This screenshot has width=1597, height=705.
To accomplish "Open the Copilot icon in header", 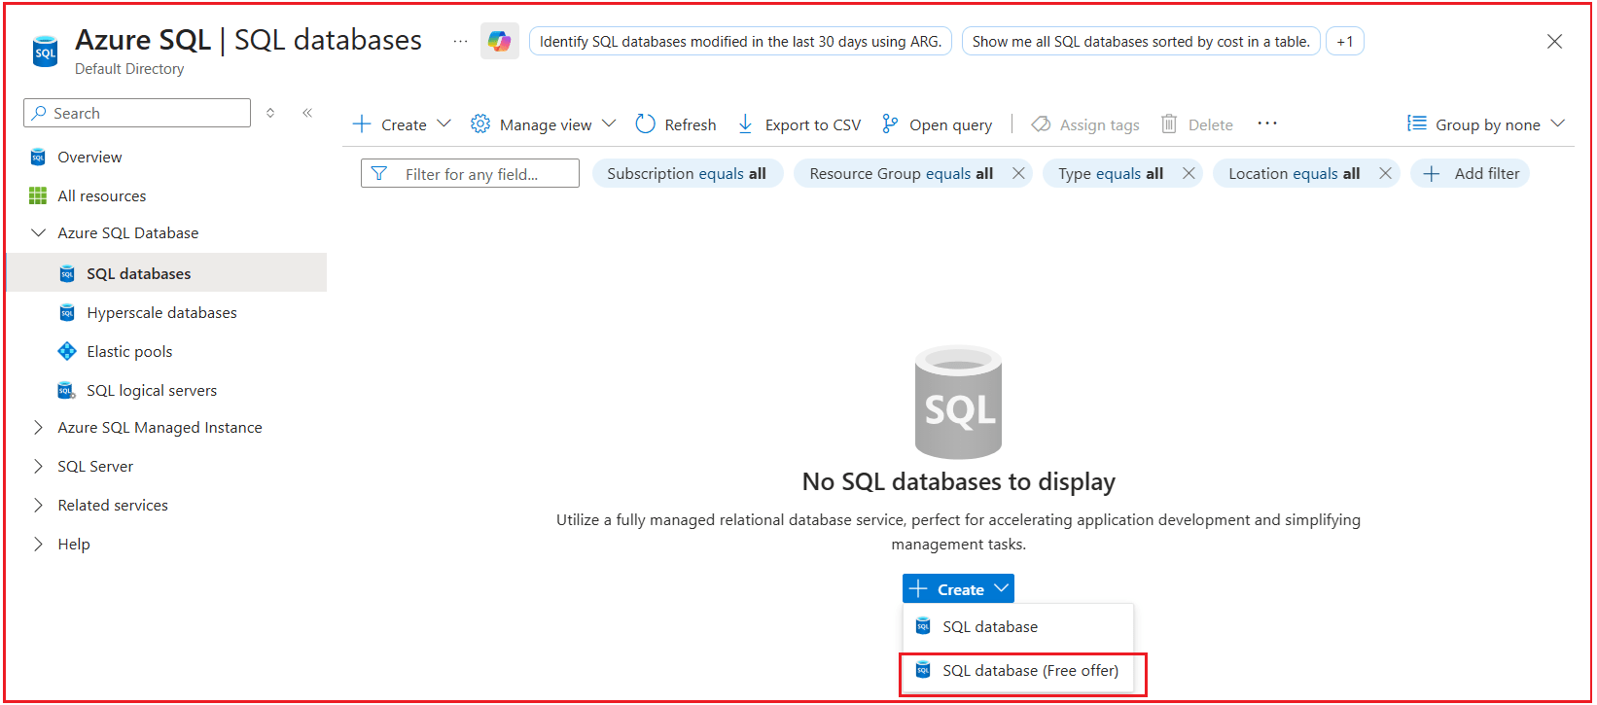I will (499, 41).
